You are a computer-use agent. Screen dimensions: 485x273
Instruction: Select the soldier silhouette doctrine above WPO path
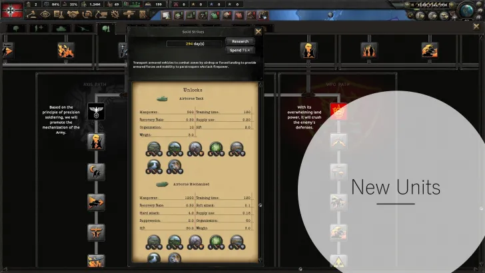click(308, 51)
